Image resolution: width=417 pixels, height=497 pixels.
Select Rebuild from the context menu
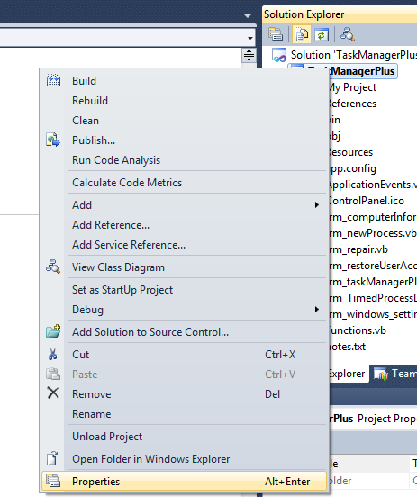pos(90,101)
